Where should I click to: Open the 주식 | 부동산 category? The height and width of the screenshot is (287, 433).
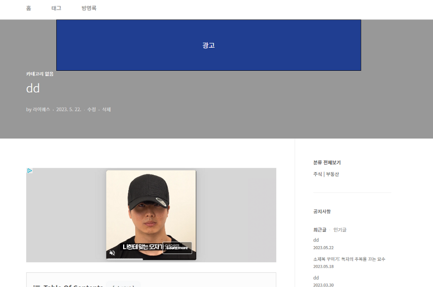326,174
